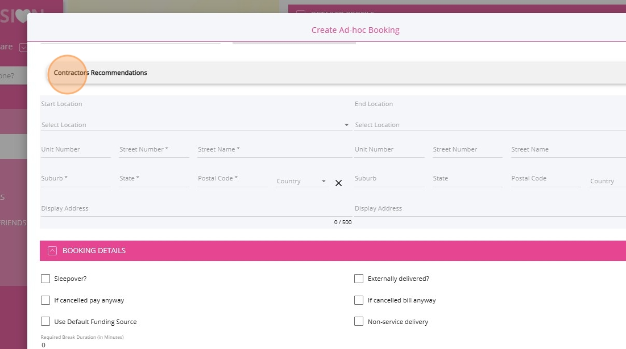Enable If cancelled bill anyway
Image resolution: width=626 pixels, height=349 pixels.
point(359,300)
